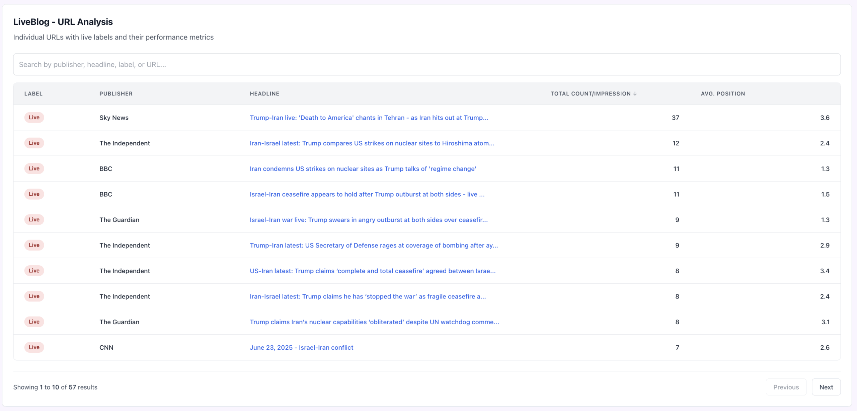Go to Next page of results
The width and height of the screenshot is (857, 411).
826,387
